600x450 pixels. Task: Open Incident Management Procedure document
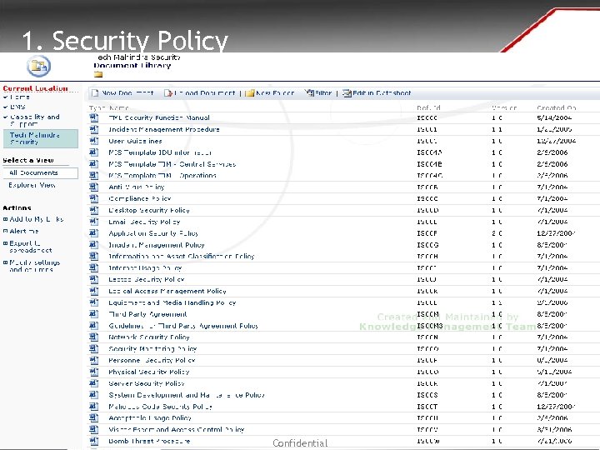pos(164,129)
